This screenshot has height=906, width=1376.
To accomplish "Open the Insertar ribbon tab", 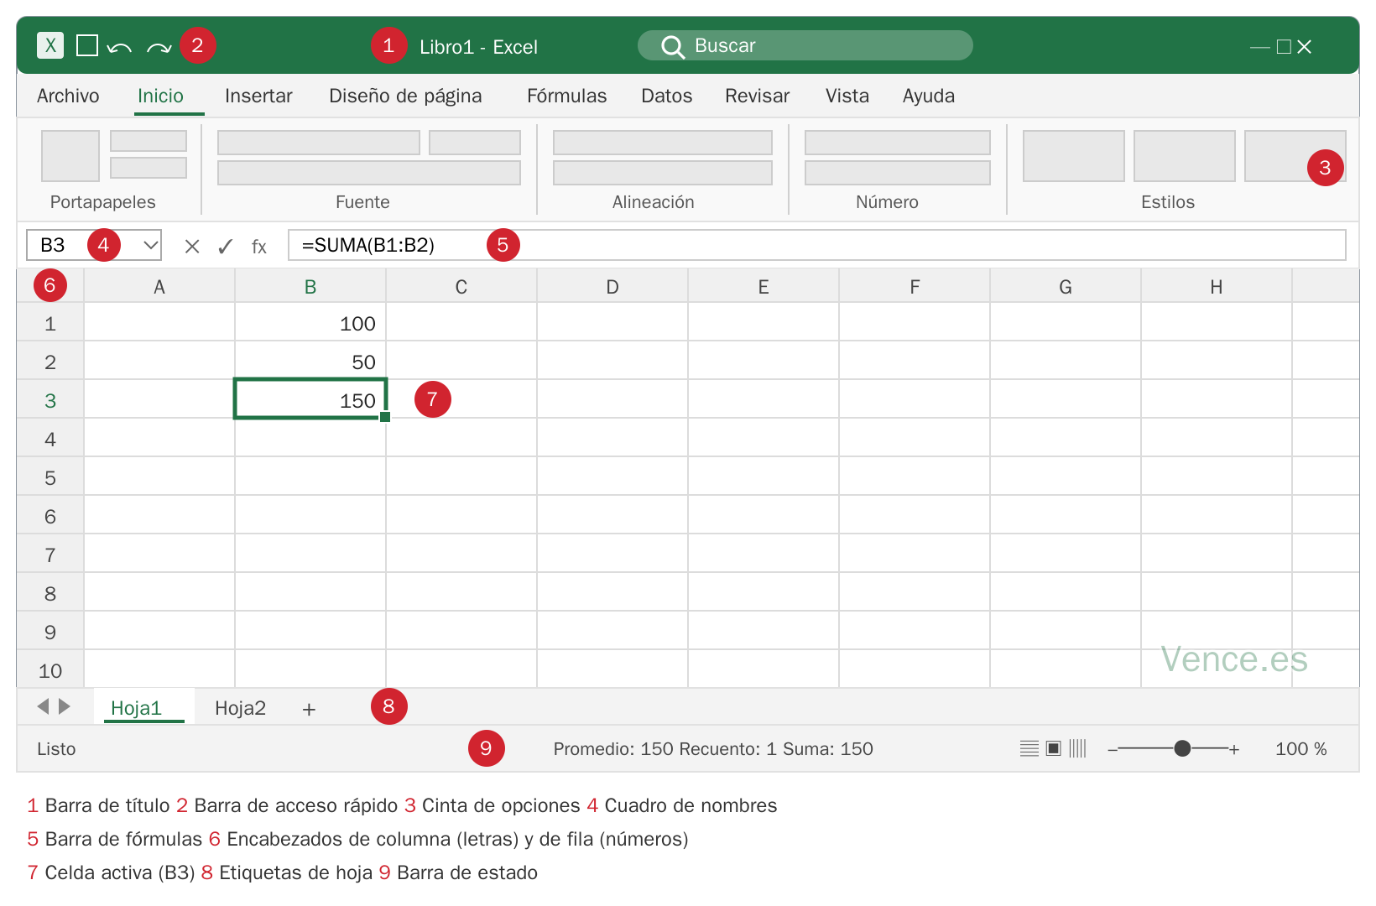I will [258, 96].
